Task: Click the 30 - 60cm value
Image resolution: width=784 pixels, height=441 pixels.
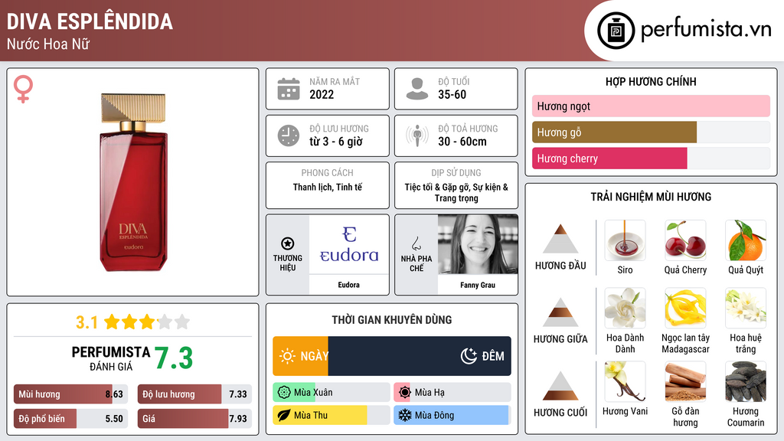Action: [x=462, y=142]
